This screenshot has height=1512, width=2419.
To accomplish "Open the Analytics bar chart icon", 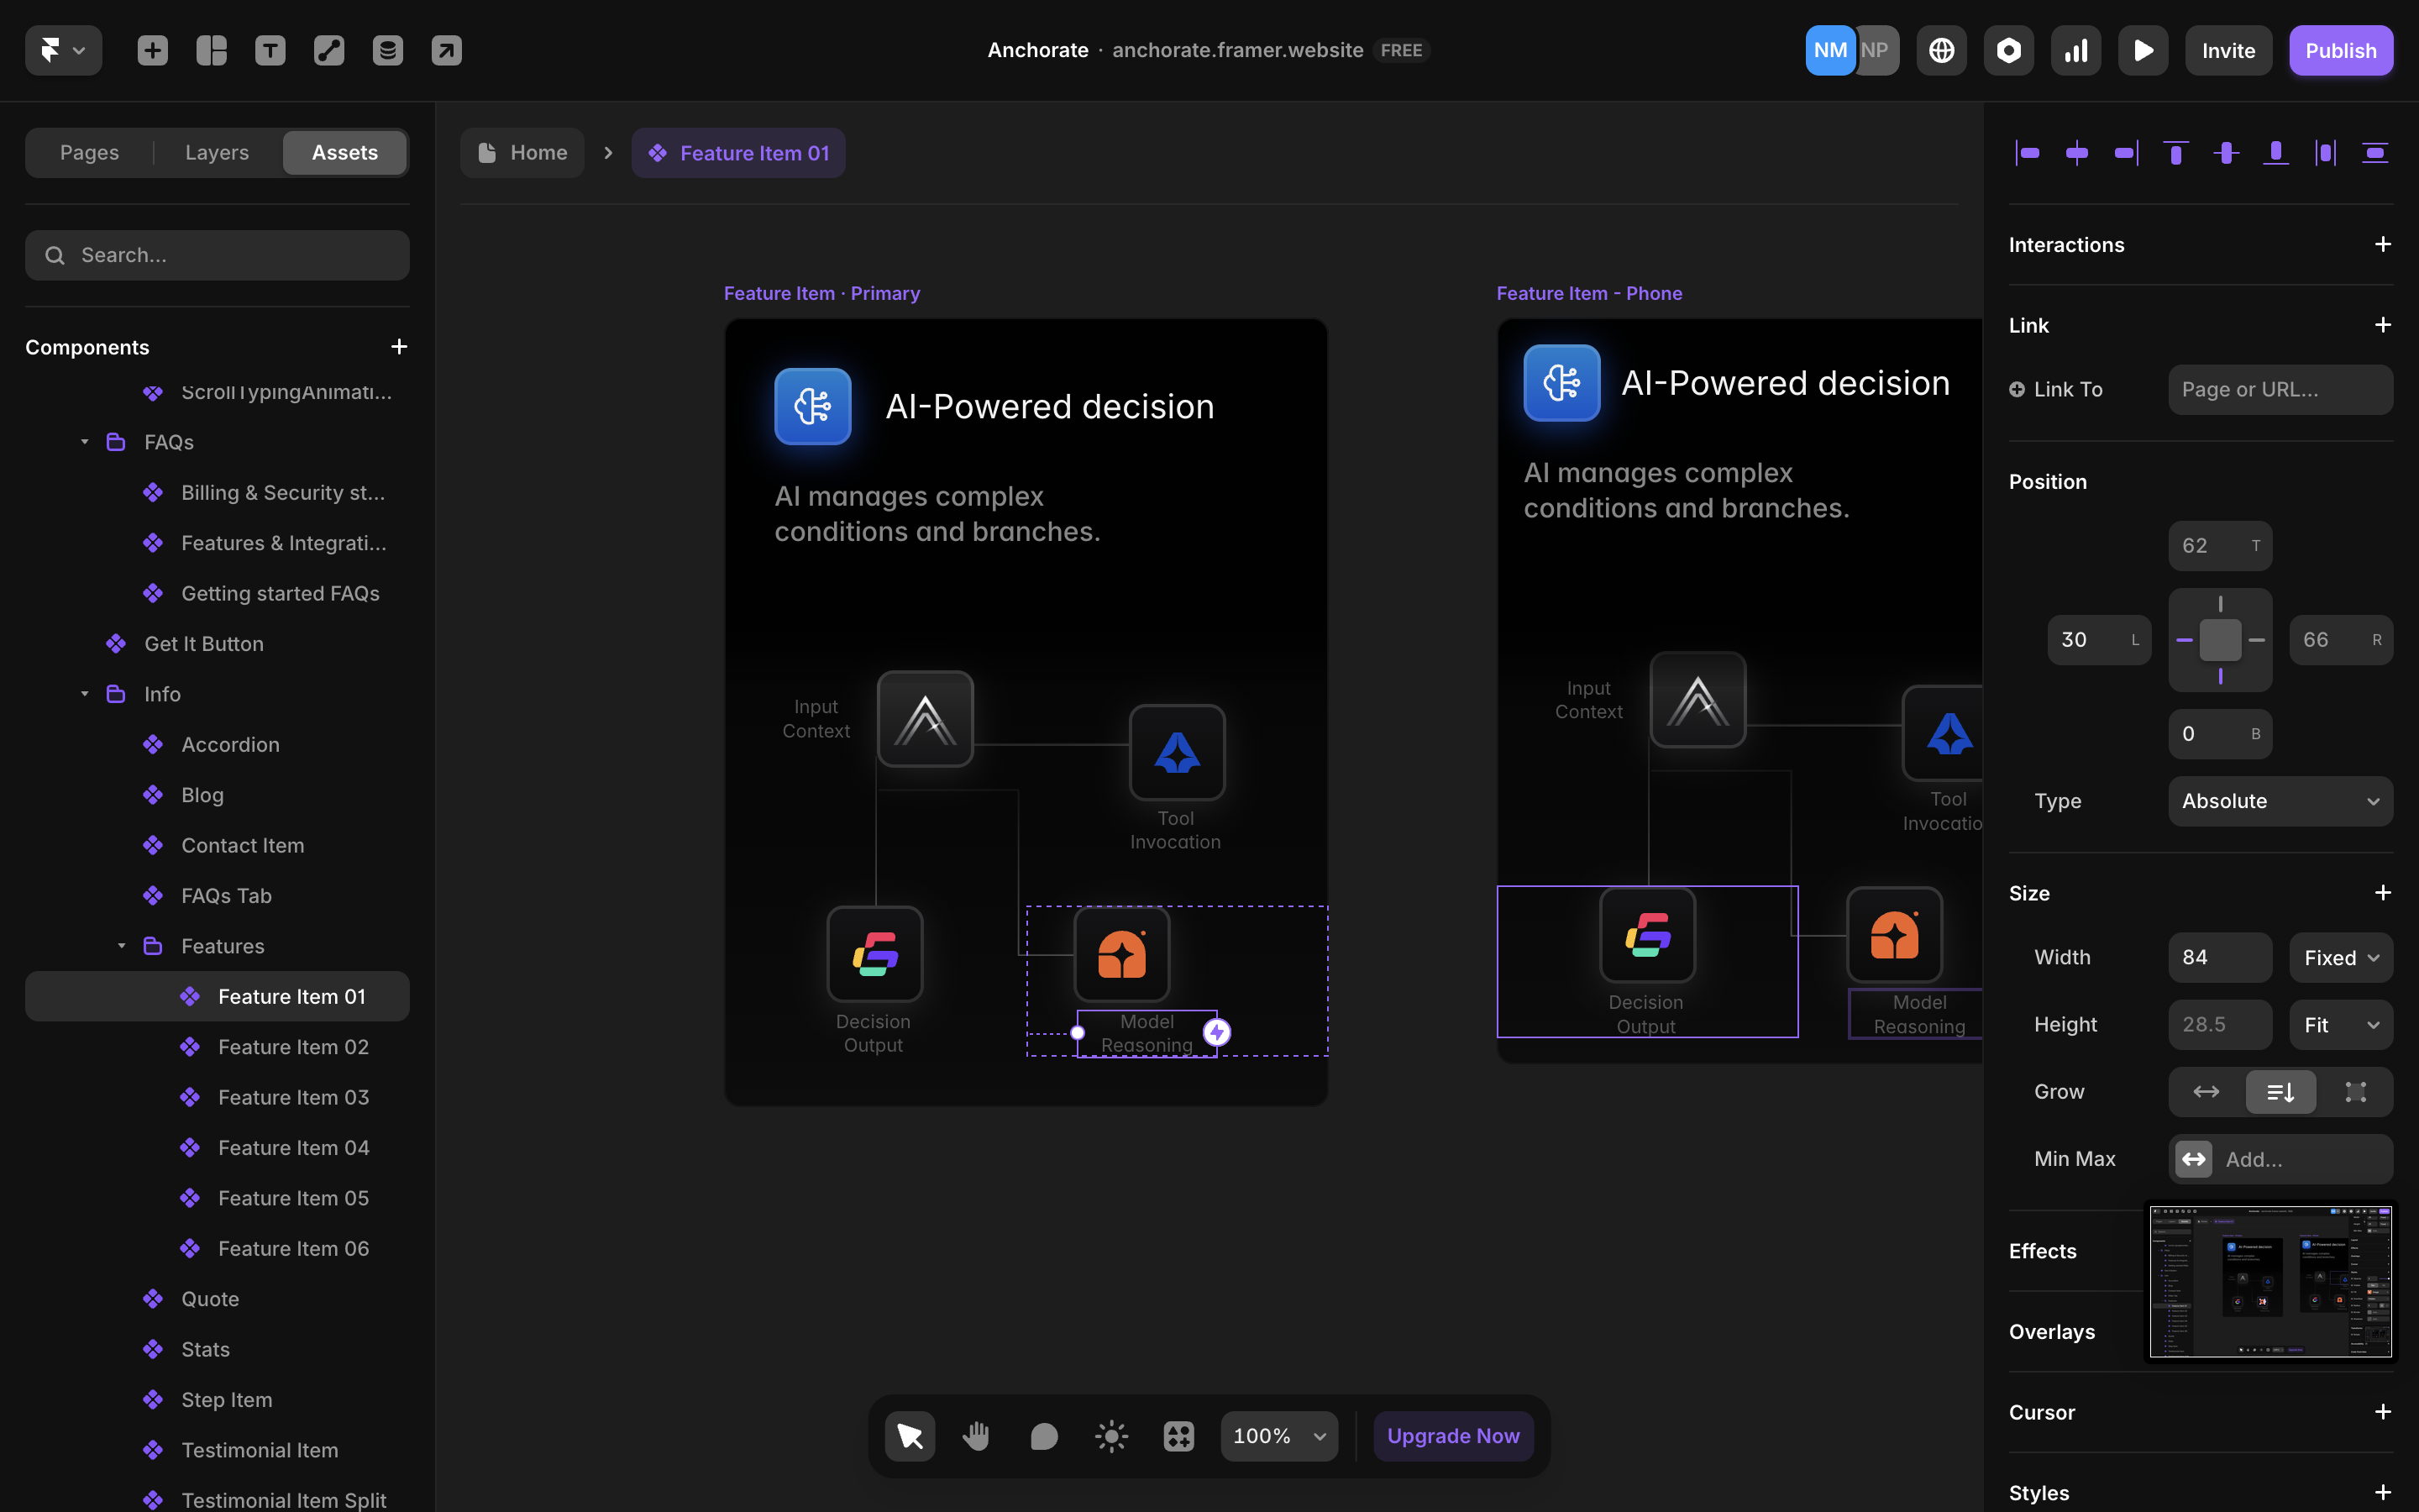I will tap(2075, 50).
